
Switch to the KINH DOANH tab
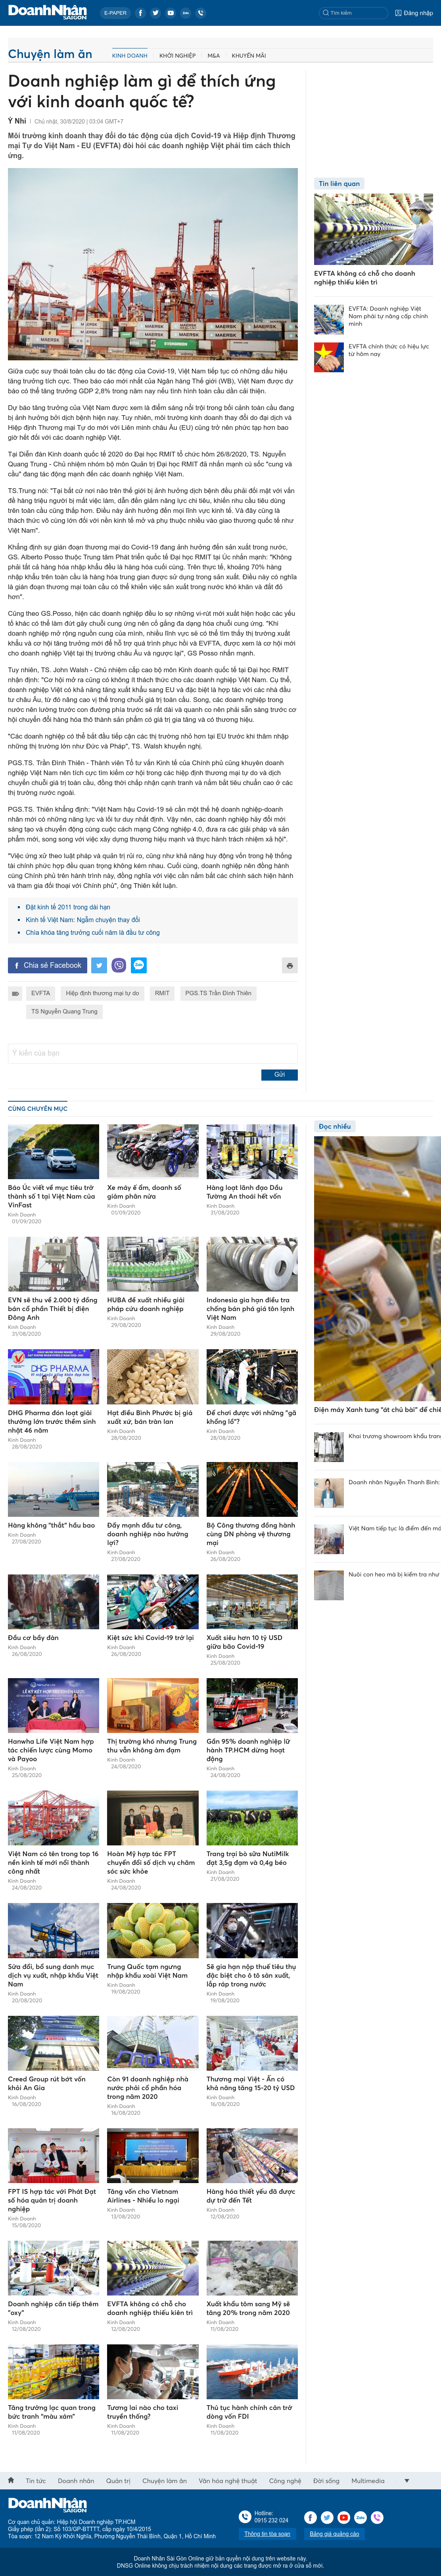[129, 56]
